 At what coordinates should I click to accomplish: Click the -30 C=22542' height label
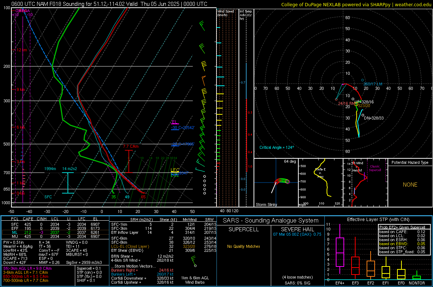pyautogui.click(x=183, y=128)
